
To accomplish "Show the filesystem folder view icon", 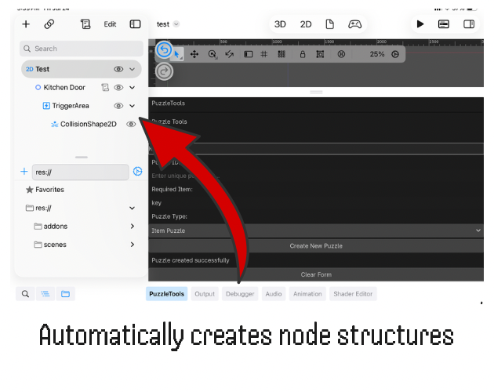I will click(66, 294).
